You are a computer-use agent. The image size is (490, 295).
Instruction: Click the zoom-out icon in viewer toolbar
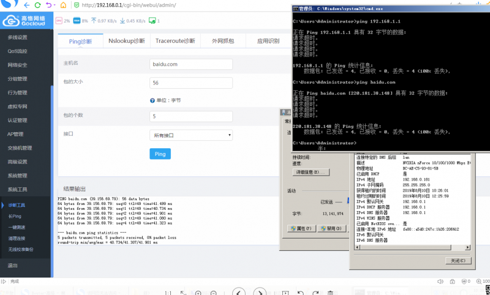pyautogui.click(x=213, y=293)
